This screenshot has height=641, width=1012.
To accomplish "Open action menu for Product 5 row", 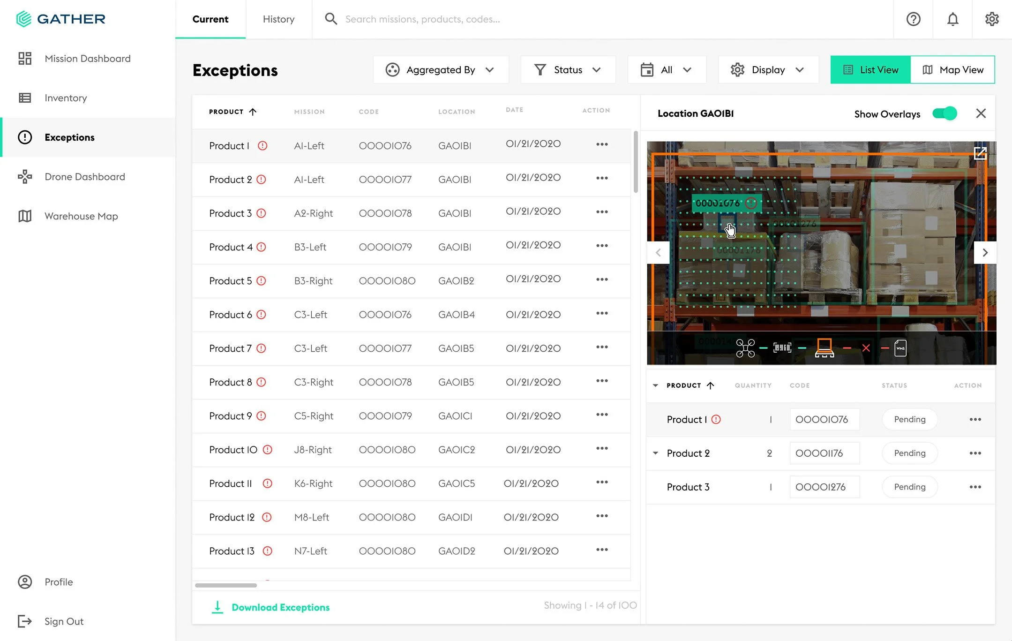I will pos(602,279).
